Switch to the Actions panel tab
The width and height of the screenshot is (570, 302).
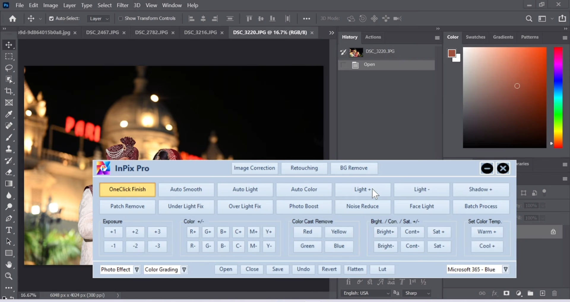(x=373, y=37)
